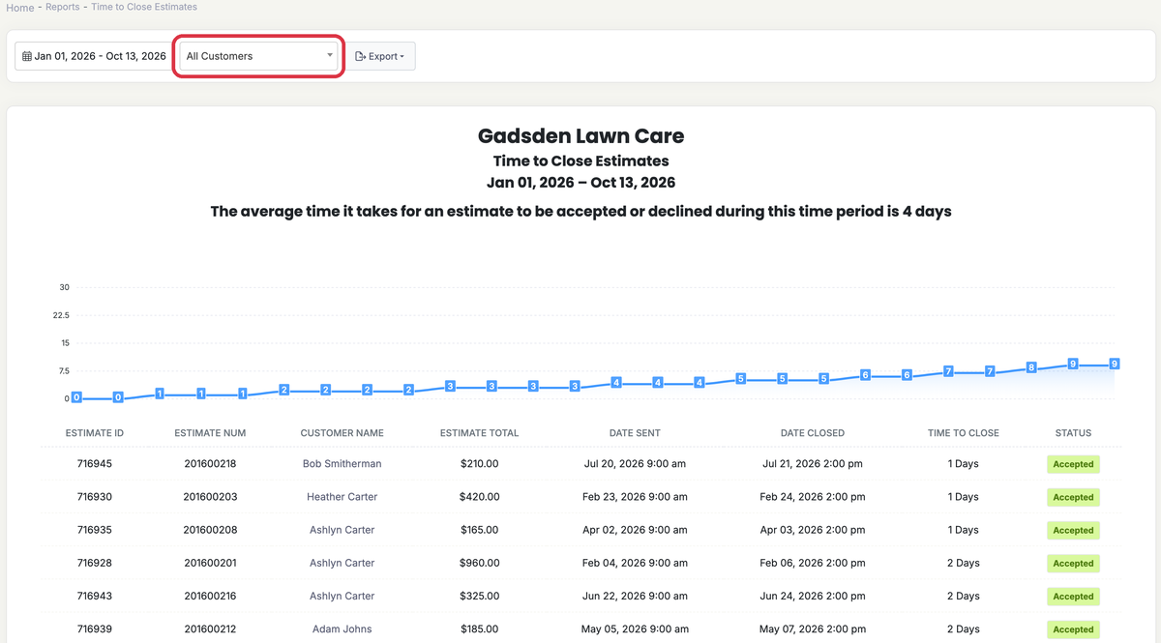The height and width of the screenshot is (643, 1161).
Task: Click the export file icon
Action: (x=360, y=56)
